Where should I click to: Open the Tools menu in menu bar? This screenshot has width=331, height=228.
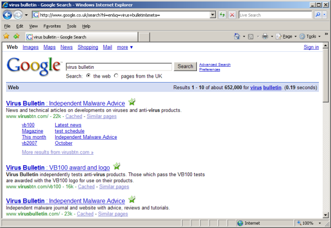pos(72,26)
